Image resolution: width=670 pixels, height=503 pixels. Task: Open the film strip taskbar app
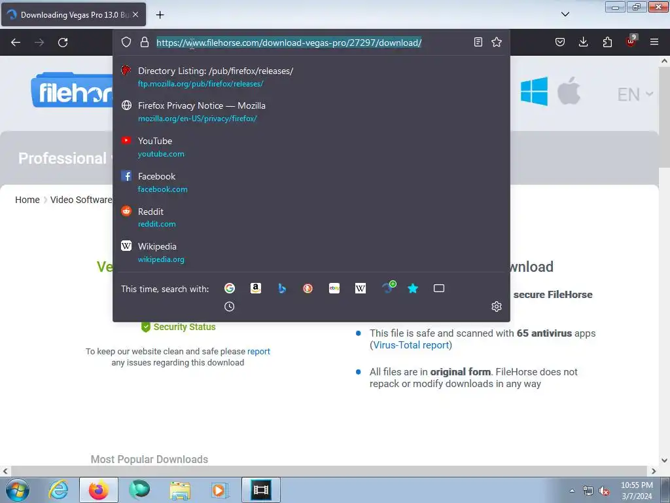point(261,490)
